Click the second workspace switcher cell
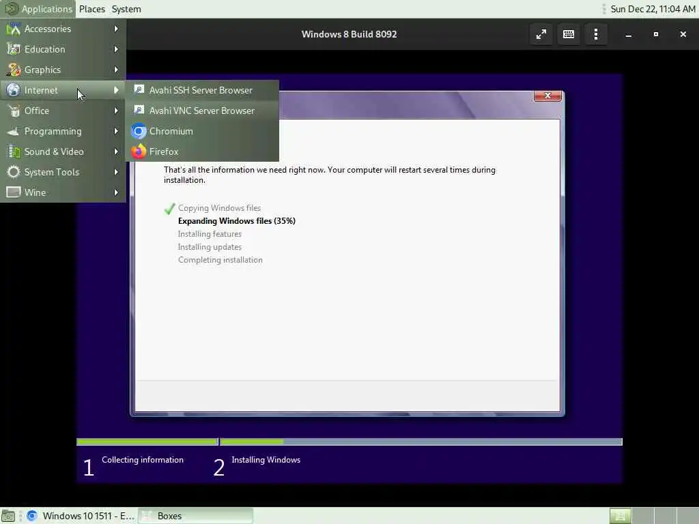The height and width of the screenshot is (524, 699). point(642,516)
